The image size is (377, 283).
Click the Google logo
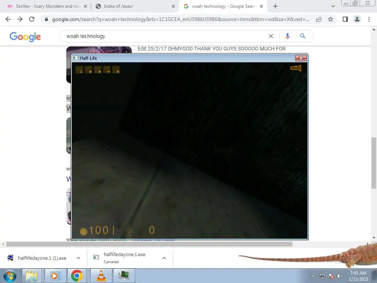tap(25, 37)
